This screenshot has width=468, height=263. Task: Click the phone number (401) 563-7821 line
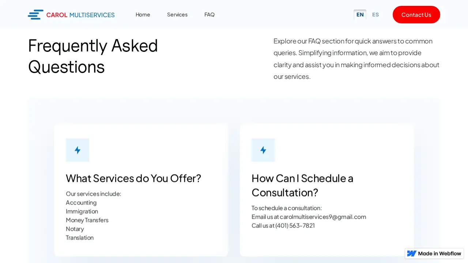point(283,225)
